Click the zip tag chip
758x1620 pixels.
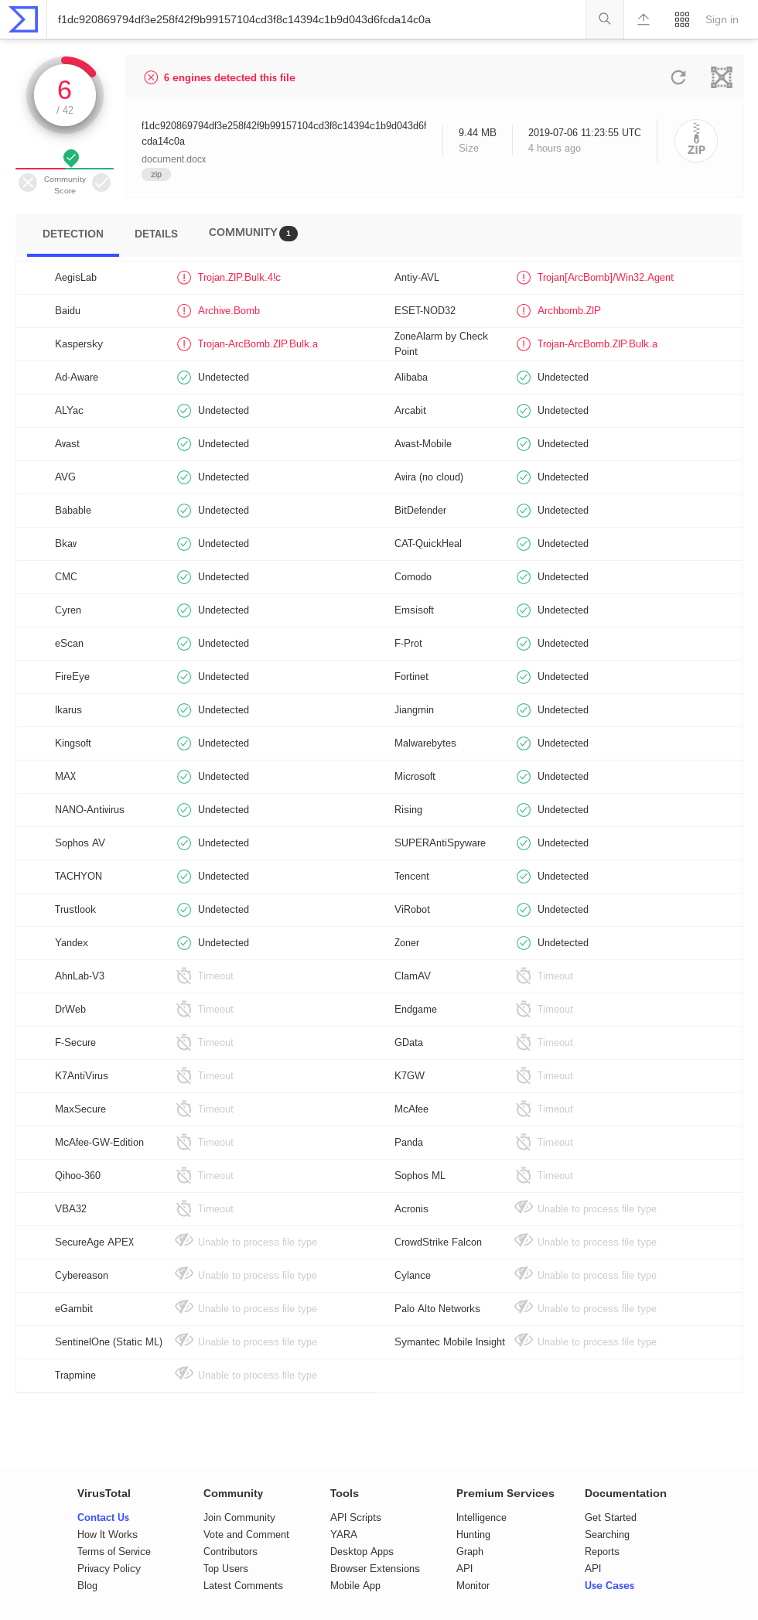click(x=156, y=175)
